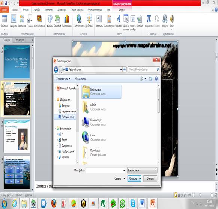Click the Действие action icon
Viewport: 218px width, 209px height.
pyautogui.click(x=89, y=21)
